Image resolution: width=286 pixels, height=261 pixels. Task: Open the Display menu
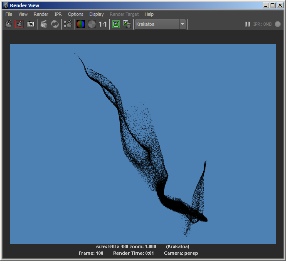[x=96, y=14]
